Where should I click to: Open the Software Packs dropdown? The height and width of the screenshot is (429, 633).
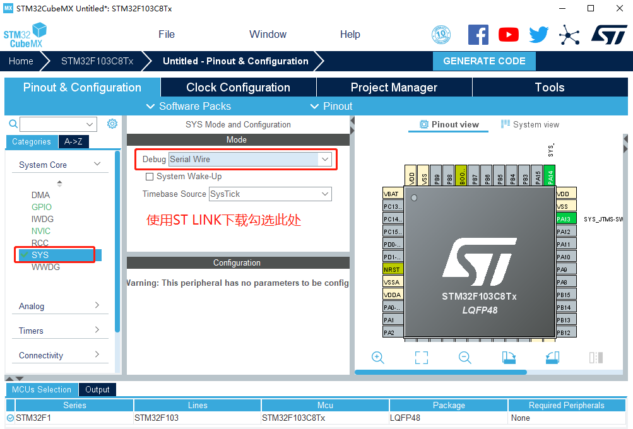point(189,106)
